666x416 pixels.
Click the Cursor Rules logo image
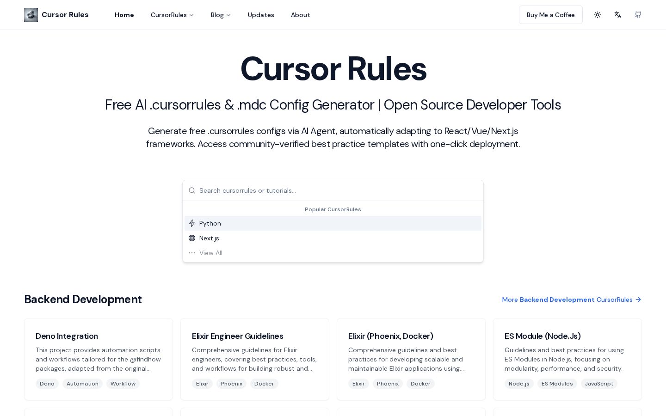(31, 15)
